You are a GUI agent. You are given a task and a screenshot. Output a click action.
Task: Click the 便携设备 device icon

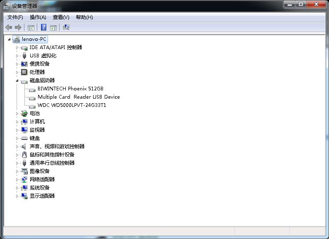point(24,64)
